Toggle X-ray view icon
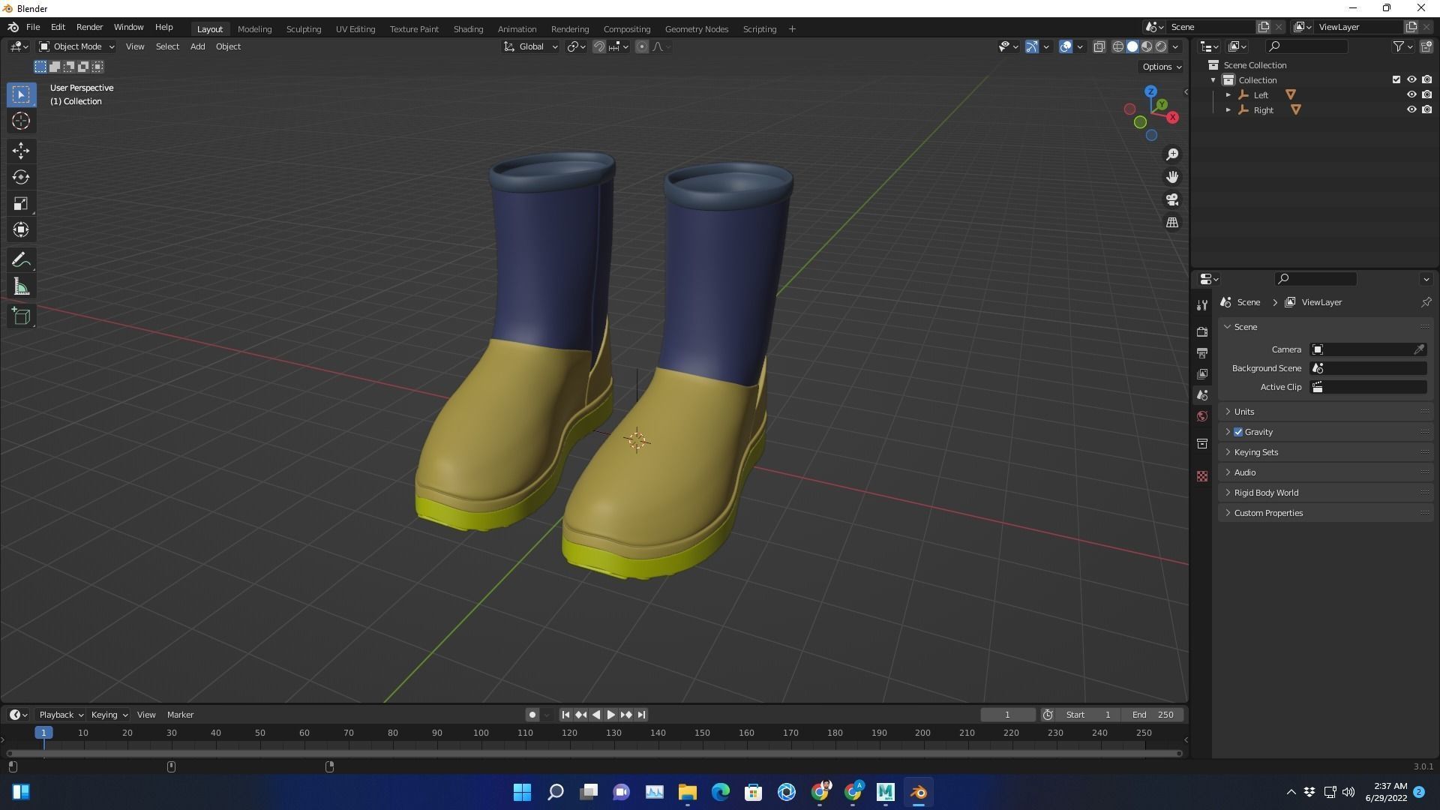The height and width of the screenshot is (810, 1440). click(x=1099, y=46)
